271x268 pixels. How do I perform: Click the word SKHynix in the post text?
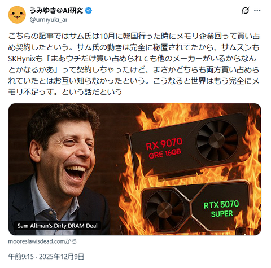pos(21,59)
